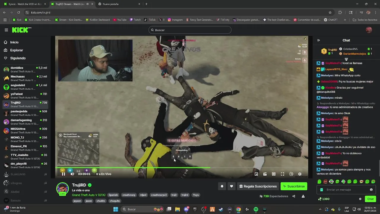Open the YouTube bookmark
The width and height of the screenshot is (380, 214).
[120, 20]
